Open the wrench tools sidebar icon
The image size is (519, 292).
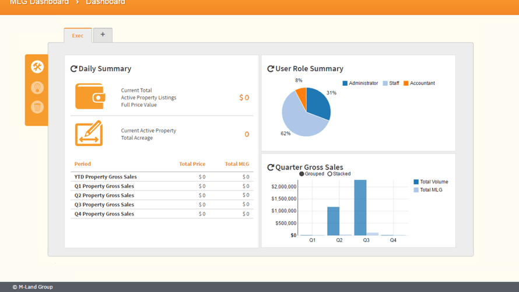click(x=37, y=67)
